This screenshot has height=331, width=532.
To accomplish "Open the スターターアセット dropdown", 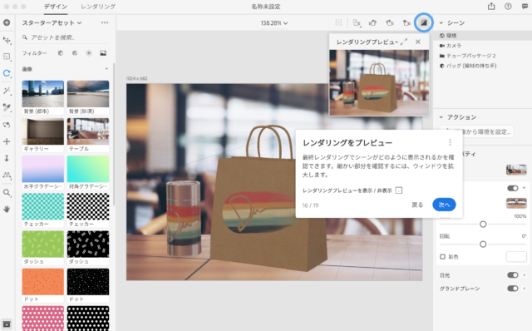I will (x=52, y=22).
